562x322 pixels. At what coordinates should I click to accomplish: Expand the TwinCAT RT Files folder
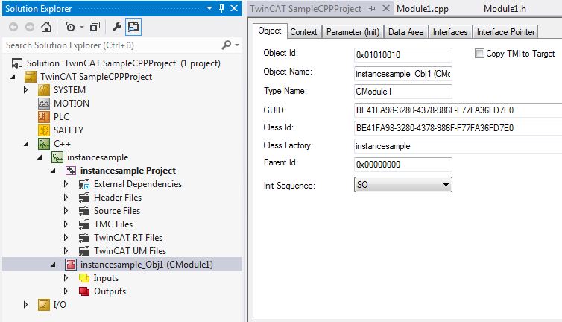tap(66, 237)
